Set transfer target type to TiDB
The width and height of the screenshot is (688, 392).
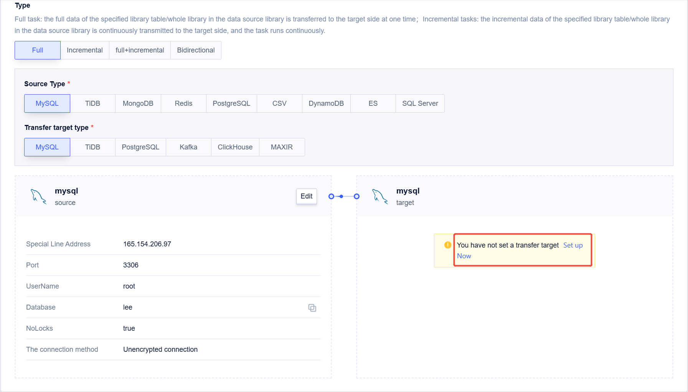coord(92,147)
